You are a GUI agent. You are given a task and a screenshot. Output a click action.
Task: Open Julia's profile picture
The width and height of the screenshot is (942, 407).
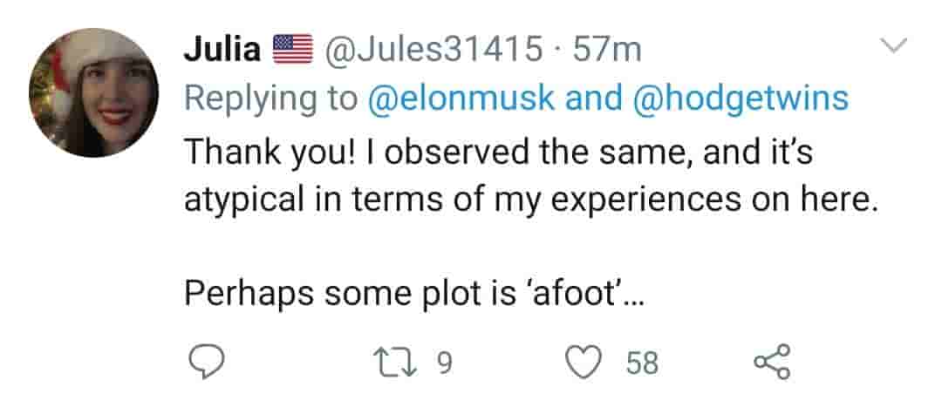(94, 93)
